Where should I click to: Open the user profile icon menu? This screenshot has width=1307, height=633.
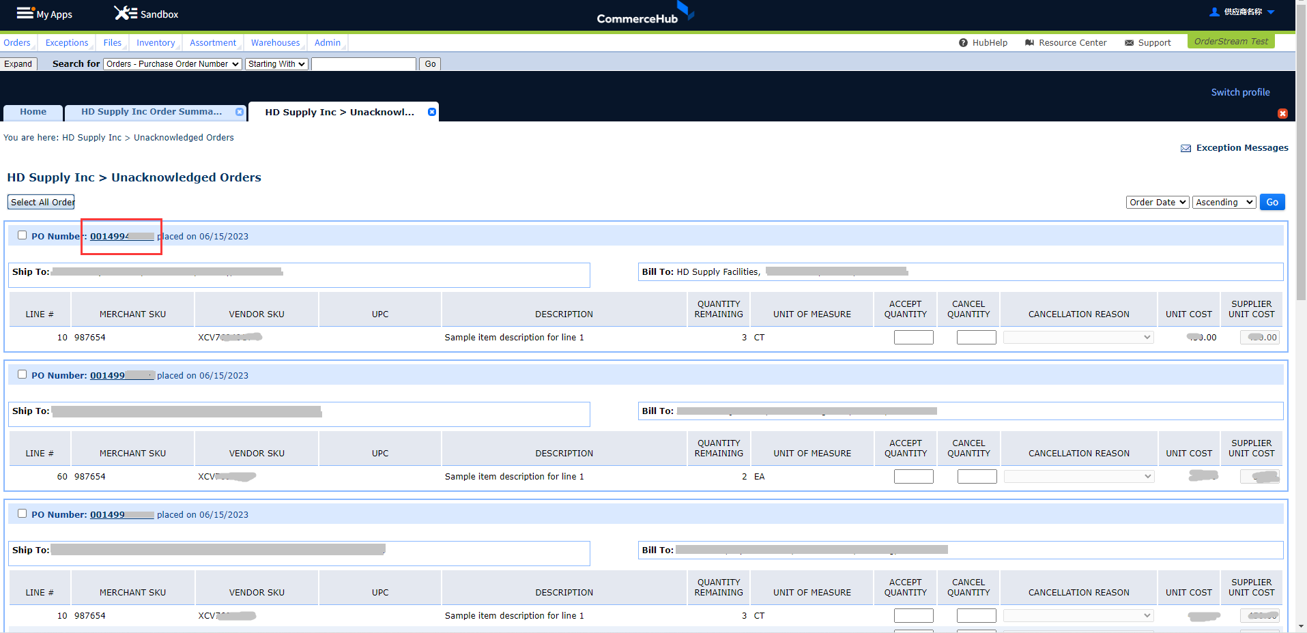[x=1214, y=12]
